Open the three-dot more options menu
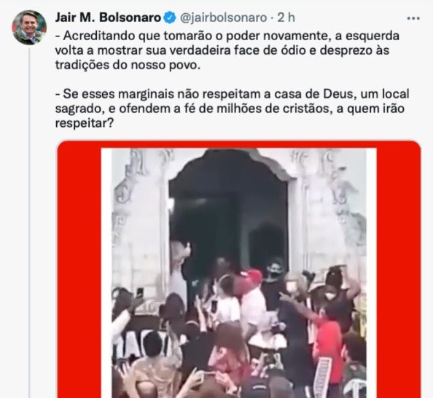433x398 pixels. 413,18
